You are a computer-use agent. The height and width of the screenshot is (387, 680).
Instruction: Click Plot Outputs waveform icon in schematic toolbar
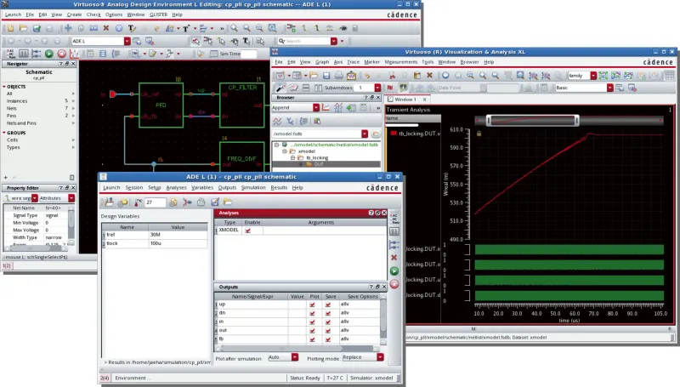(74, 54)
